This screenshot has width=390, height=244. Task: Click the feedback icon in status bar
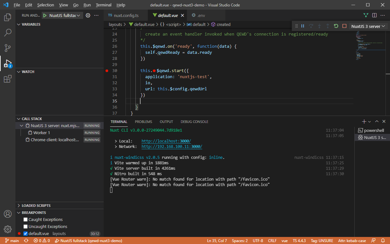(373, 240)
